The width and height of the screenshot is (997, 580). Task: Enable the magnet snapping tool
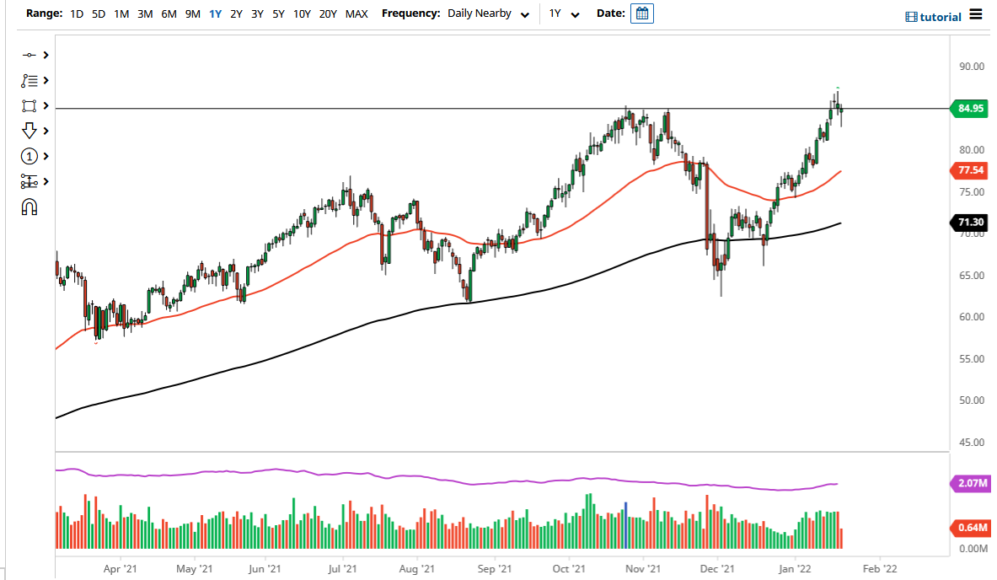tap(29, 207)
